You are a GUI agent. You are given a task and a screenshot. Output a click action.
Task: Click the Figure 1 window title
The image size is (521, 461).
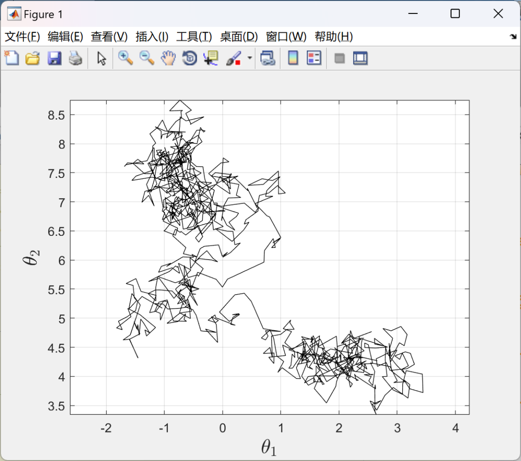click(x=43, y=14)
